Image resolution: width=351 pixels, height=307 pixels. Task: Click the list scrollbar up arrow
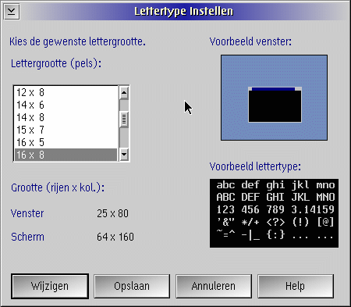click(x=124, y=93)
